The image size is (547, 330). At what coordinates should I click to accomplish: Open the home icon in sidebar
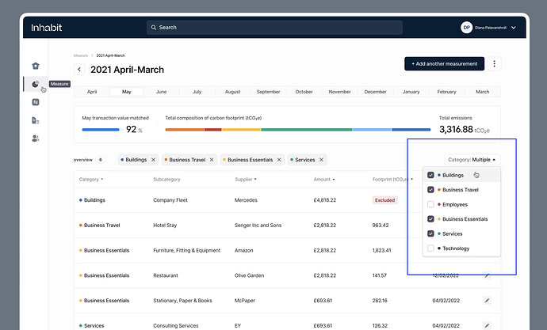pos(35,66)
